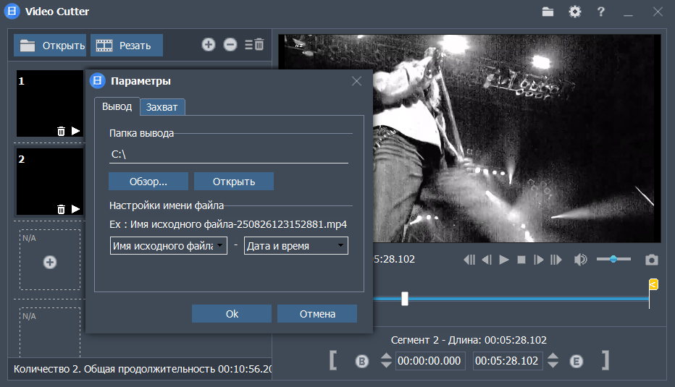Add a new segment in the first N/A slot

[50, 262]
